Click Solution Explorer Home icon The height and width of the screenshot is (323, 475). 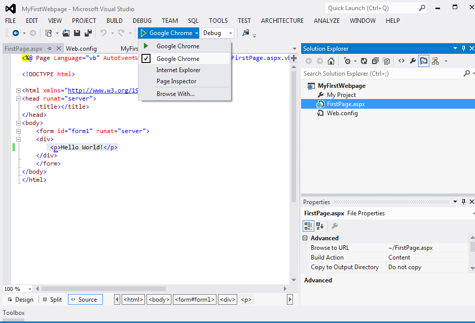331,61
